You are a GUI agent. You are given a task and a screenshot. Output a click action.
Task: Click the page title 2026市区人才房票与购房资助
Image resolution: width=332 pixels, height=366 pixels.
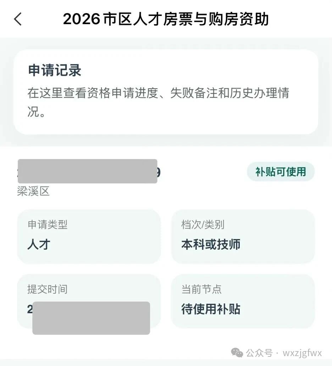click(166, 19)
